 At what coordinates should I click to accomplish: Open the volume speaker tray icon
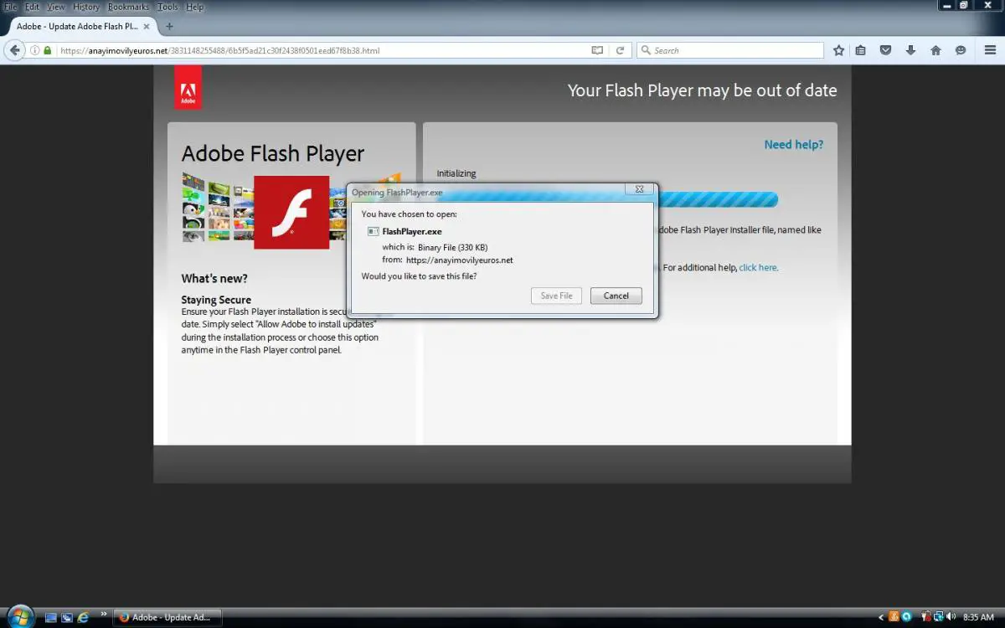951,617
